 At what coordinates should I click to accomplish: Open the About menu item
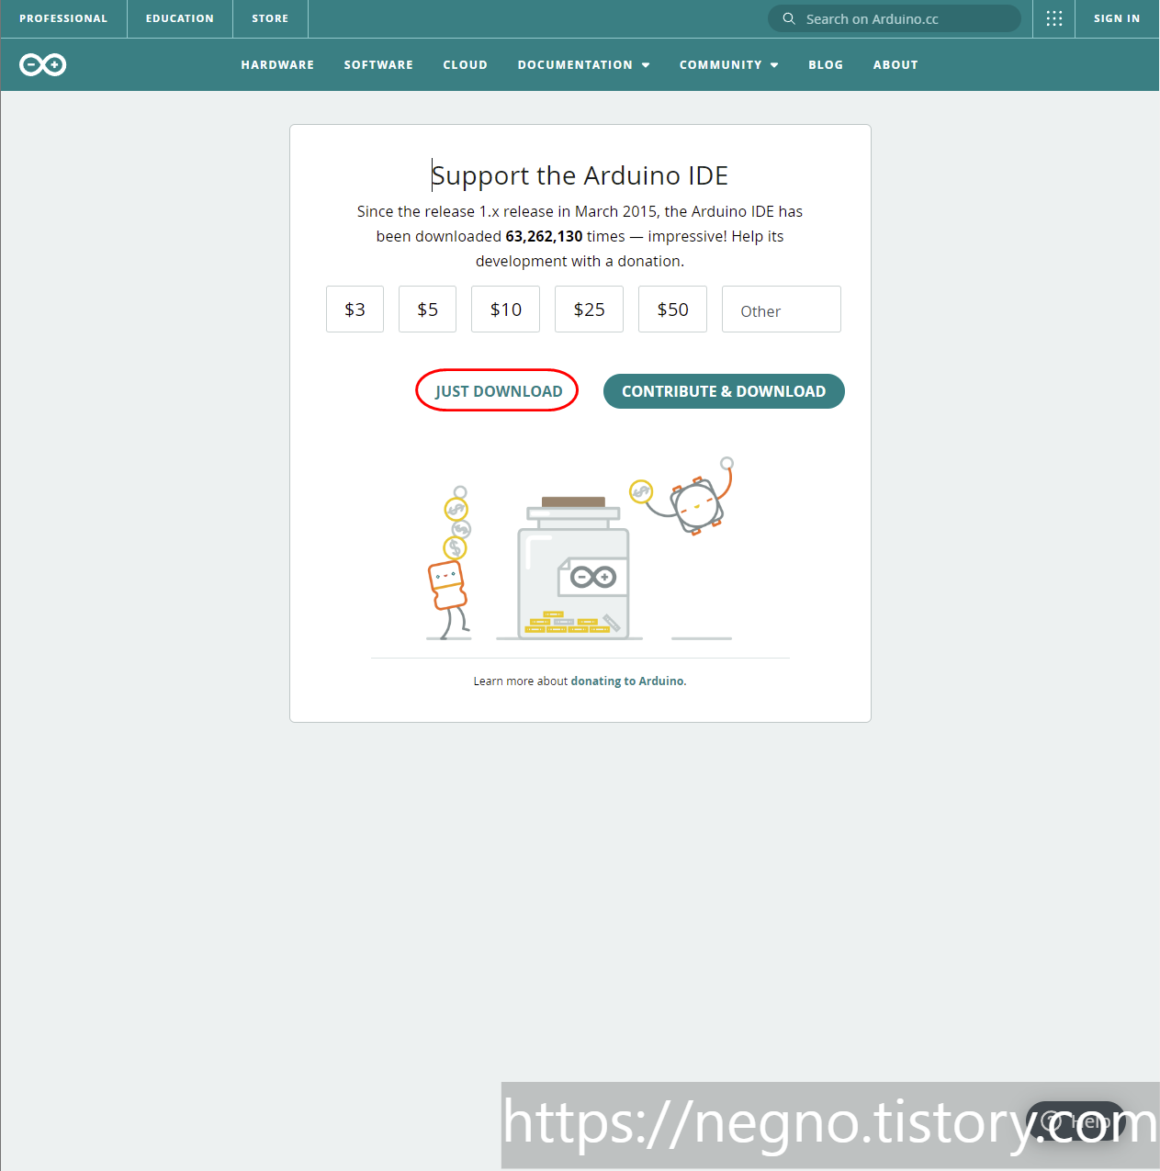895,64
